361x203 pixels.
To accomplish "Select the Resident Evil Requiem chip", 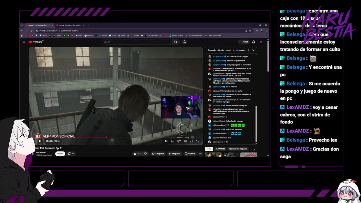I will 238,149.
